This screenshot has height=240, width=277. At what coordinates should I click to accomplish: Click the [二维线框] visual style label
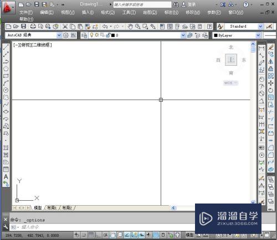point(41,45)
